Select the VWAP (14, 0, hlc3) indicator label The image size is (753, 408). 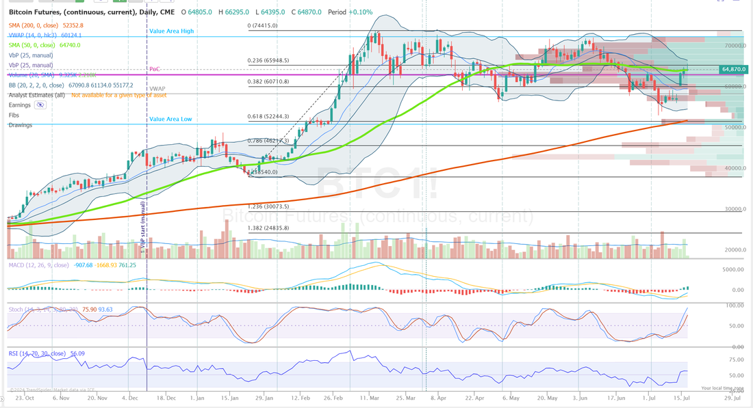click(x=33, y=35)
